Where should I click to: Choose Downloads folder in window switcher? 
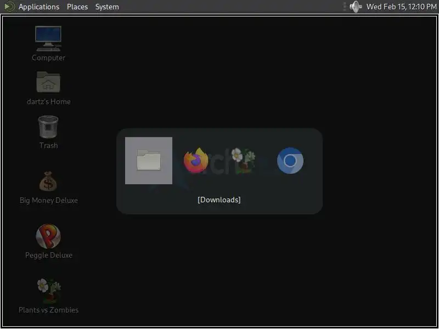149,161
